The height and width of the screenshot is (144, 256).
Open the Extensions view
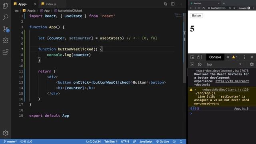[x=5, y=52]
